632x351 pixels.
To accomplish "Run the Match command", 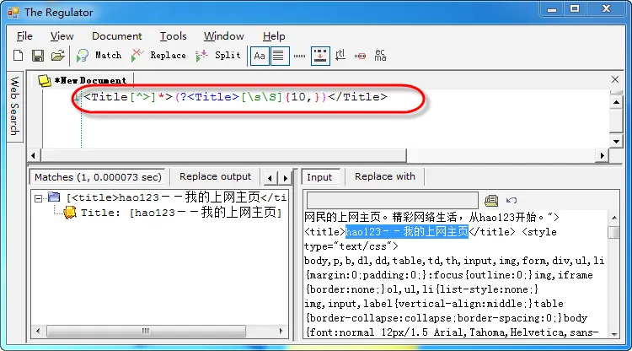I will pyautogui.click(x=99, y=56).
